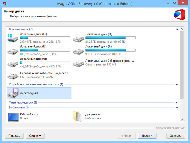The height and width of the screenshot is (143, 190).
Task: Click the Локальный диск (C:) name text
Action: (33, 34)
